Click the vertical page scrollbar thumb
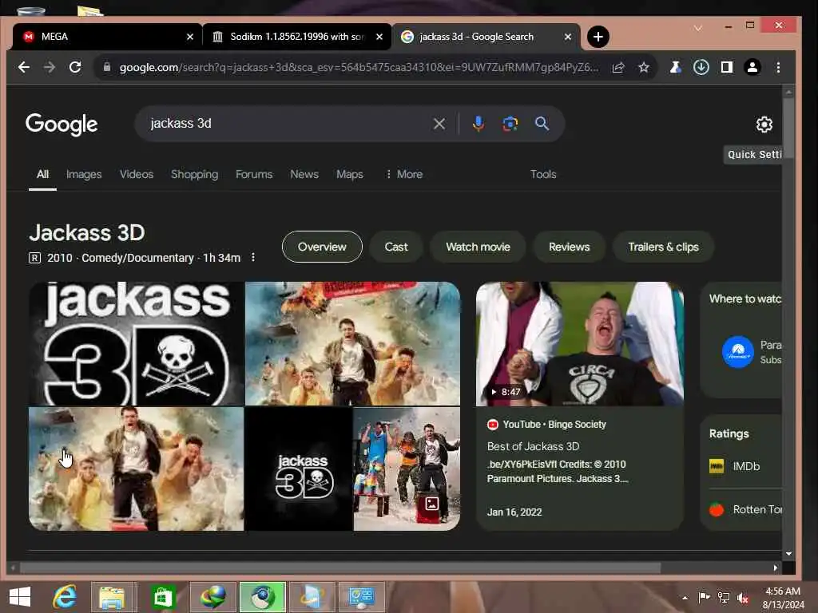This screenshot has height=613, width=818. click(788, 128)
